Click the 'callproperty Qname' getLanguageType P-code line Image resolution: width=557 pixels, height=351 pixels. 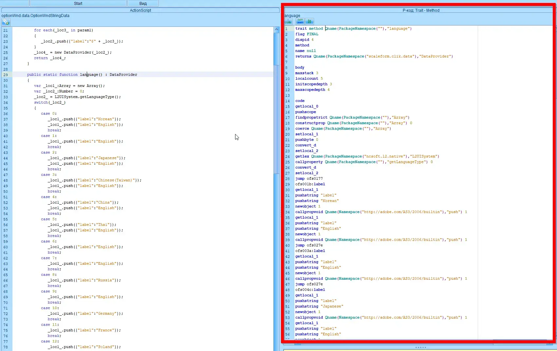[x=364, y=162]
